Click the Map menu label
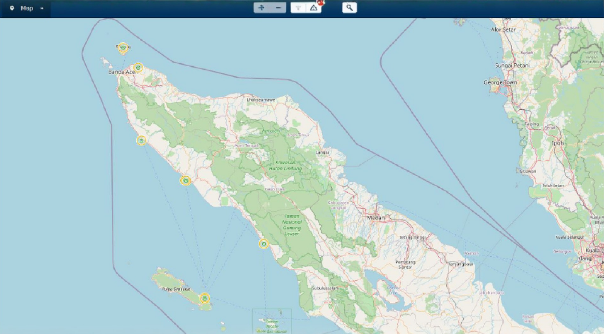This screenshot has width=604, height=334. (x=27, y=8)
